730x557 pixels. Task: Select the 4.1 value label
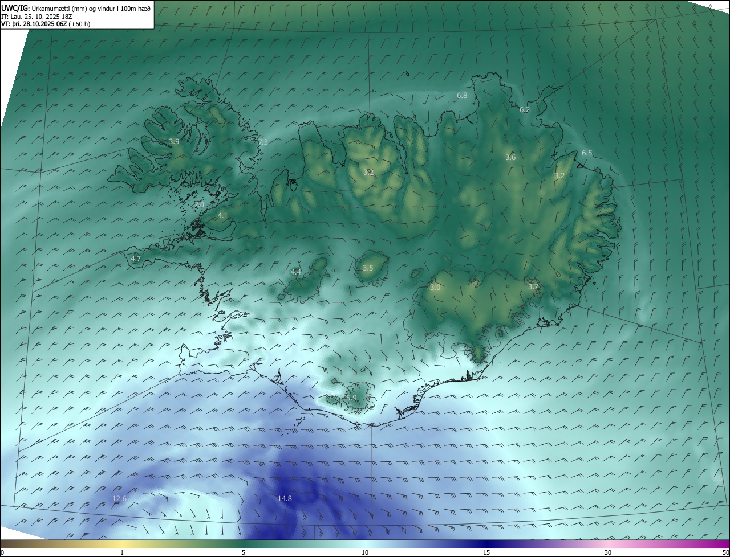(x=223, y=216)
